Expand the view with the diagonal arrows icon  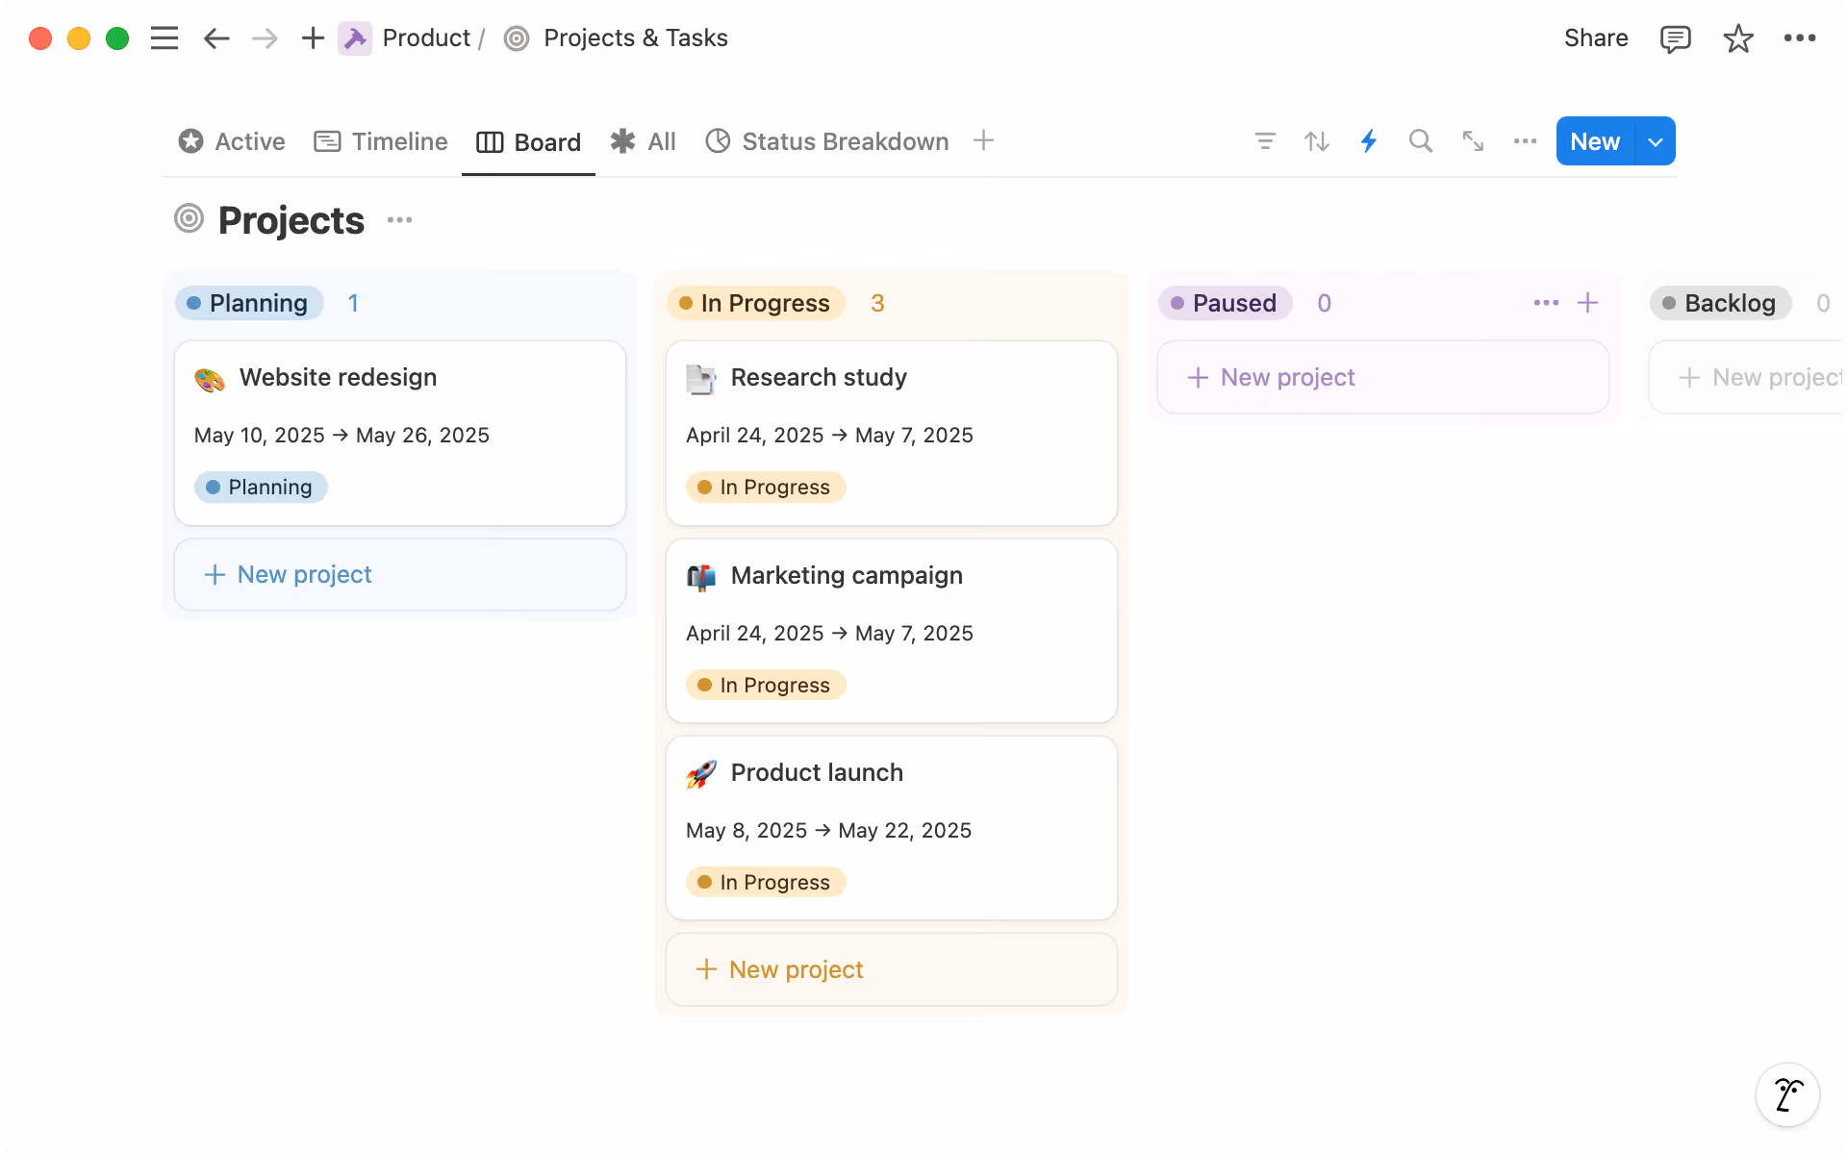(x=1473, y=141)
